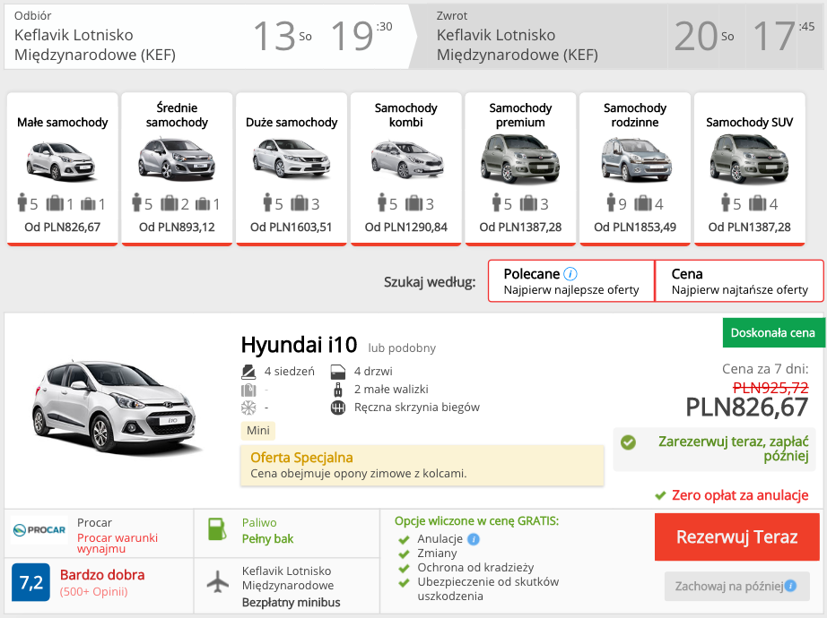Click the return time 17:45

[x=784, y=37]
